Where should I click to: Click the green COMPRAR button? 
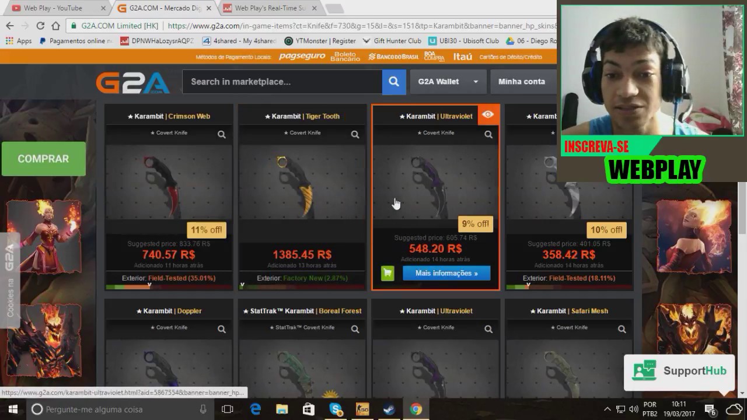[x=43, y=159]
